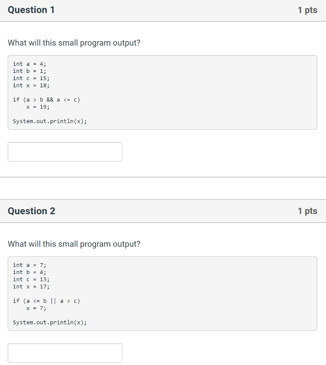Click the line 'int c = 13;'
326x365 pixels.
click(x=31, y=279)
